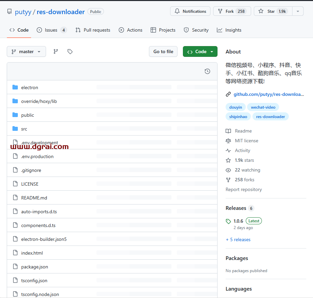Viewport: 313px width, 298px height.
Task: Click the file icon for index.html
Action: click(x=15, y=253)
